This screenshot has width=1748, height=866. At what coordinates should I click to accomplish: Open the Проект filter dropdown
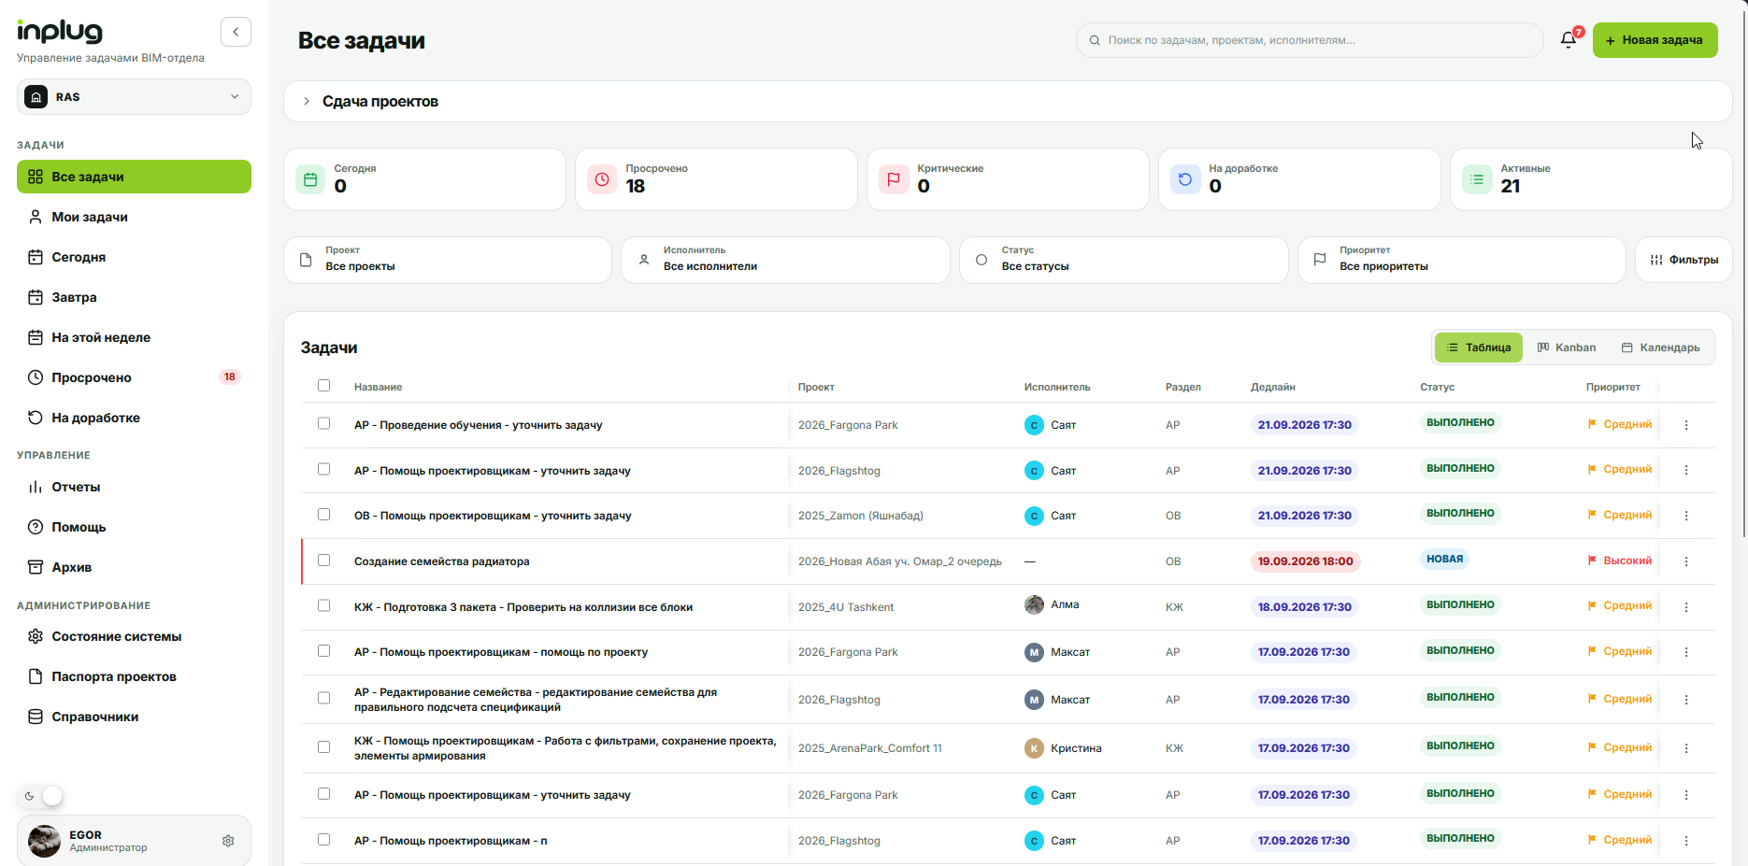click(x=448, y=260)
